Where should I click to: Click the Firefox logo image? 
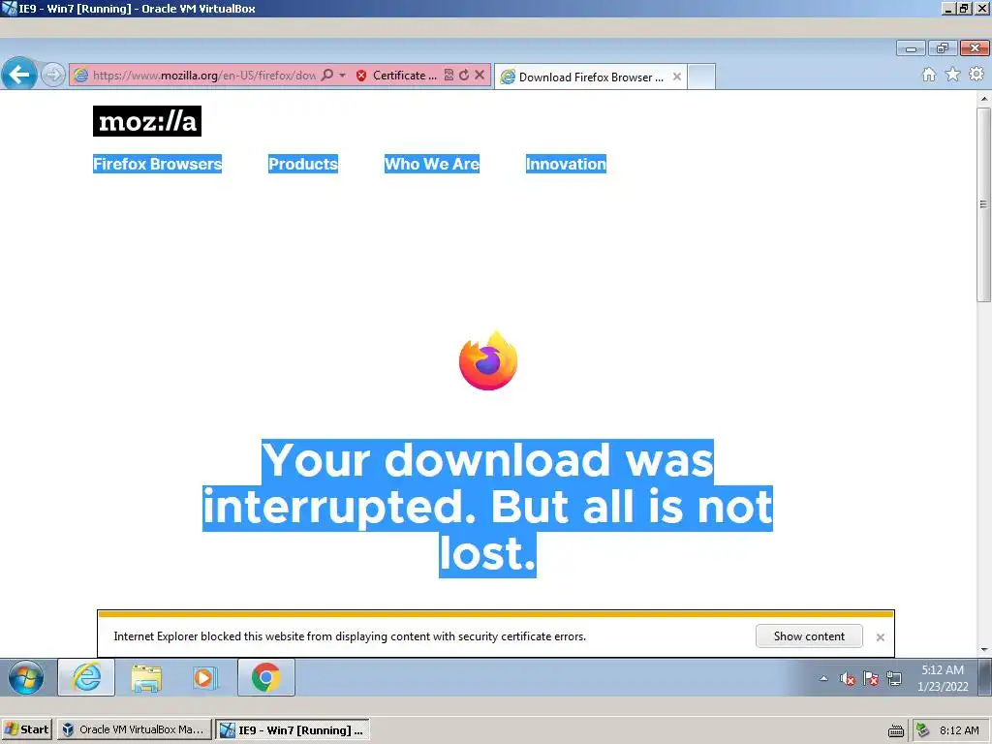tap(488, 360)
